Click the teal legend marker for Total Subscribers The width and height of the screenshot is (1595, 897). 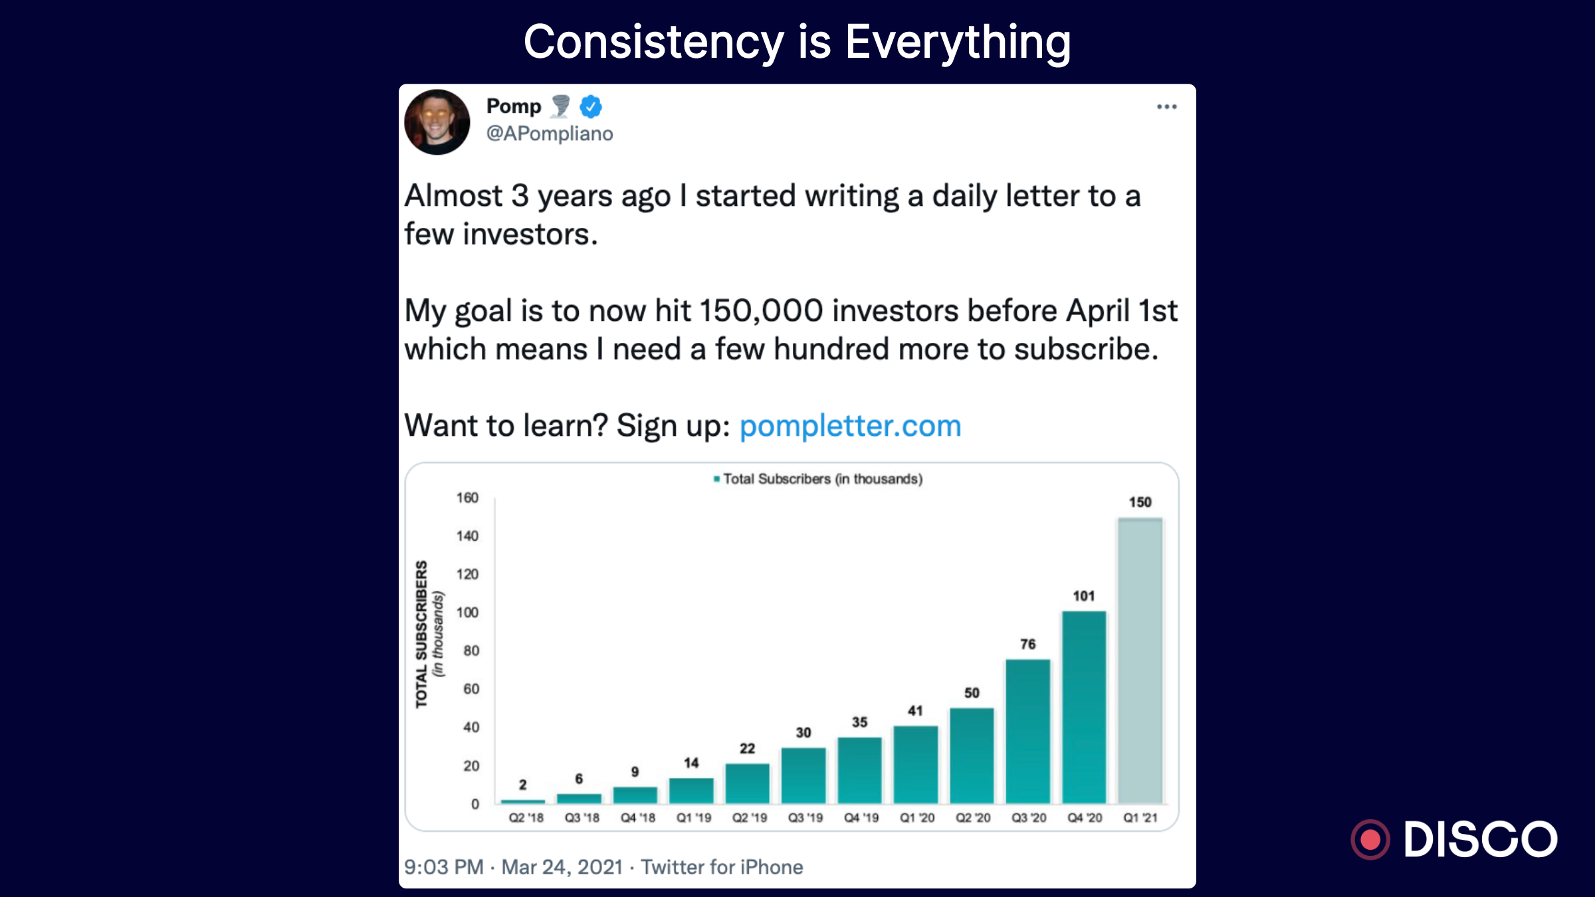point(716,479)
